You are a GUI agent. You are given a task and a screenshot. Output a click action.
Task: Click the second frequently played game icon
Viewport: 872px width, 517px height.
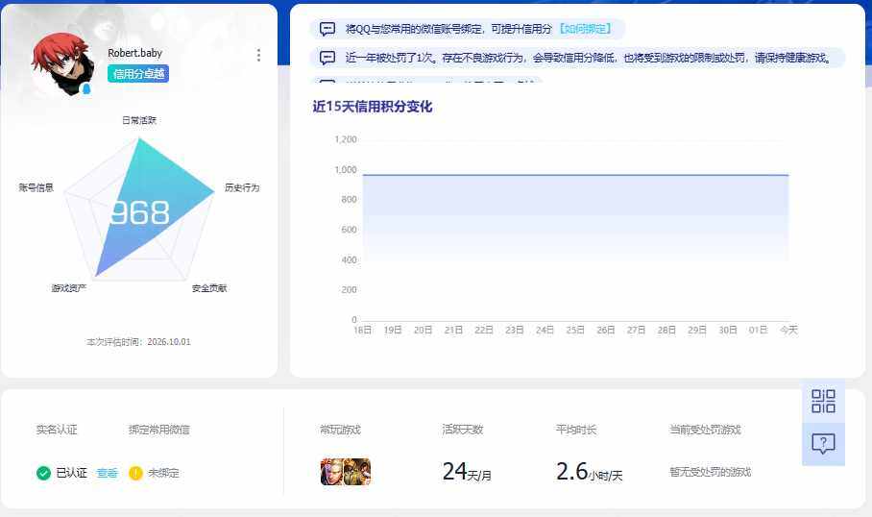tap(357, 472)
